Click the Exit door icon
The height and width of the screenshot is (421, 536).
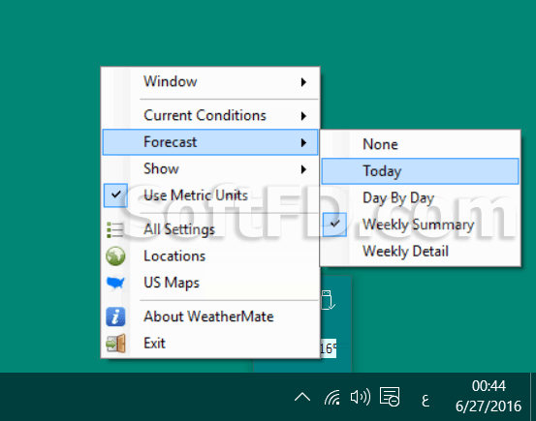click(115, 344)
